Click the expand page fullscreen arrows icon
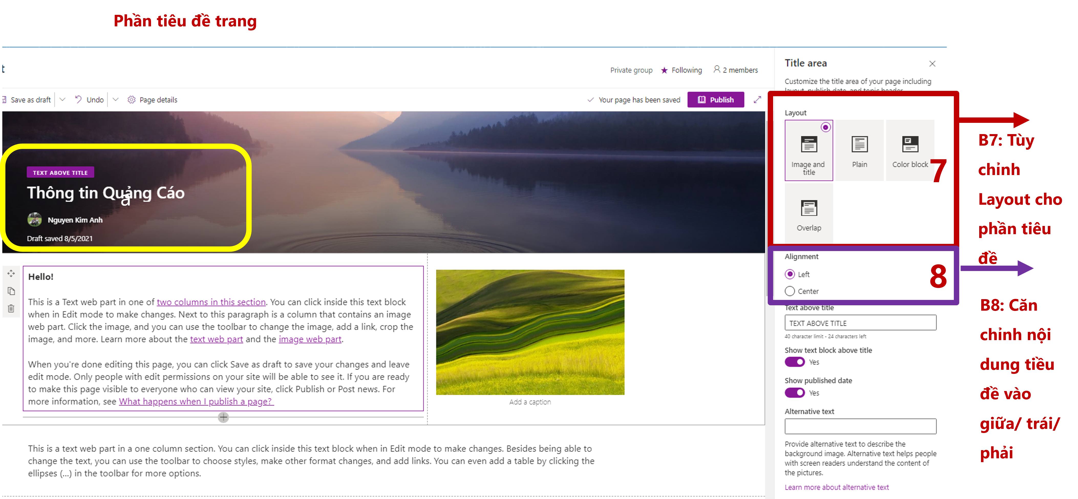1078x499 pixels. (757, 100)
